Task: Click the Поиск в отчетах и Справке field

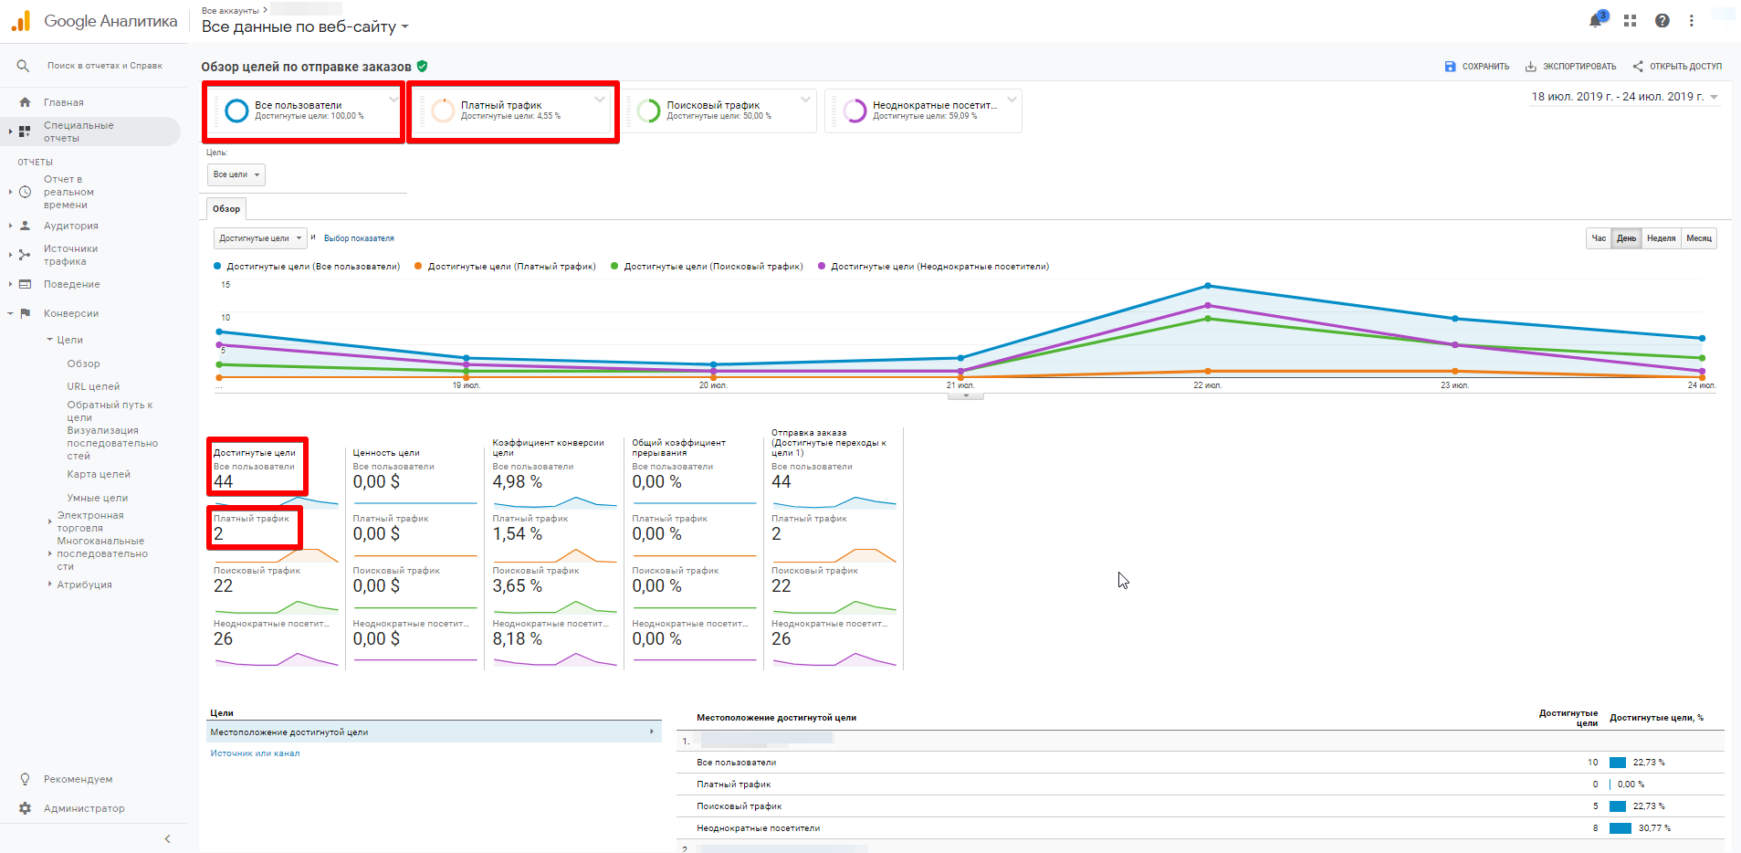Action: pyautogui.click(x=105, y=66)
